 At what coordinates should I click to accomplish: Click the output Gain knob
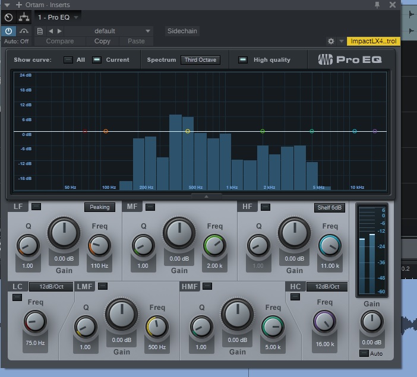point(372,322)
